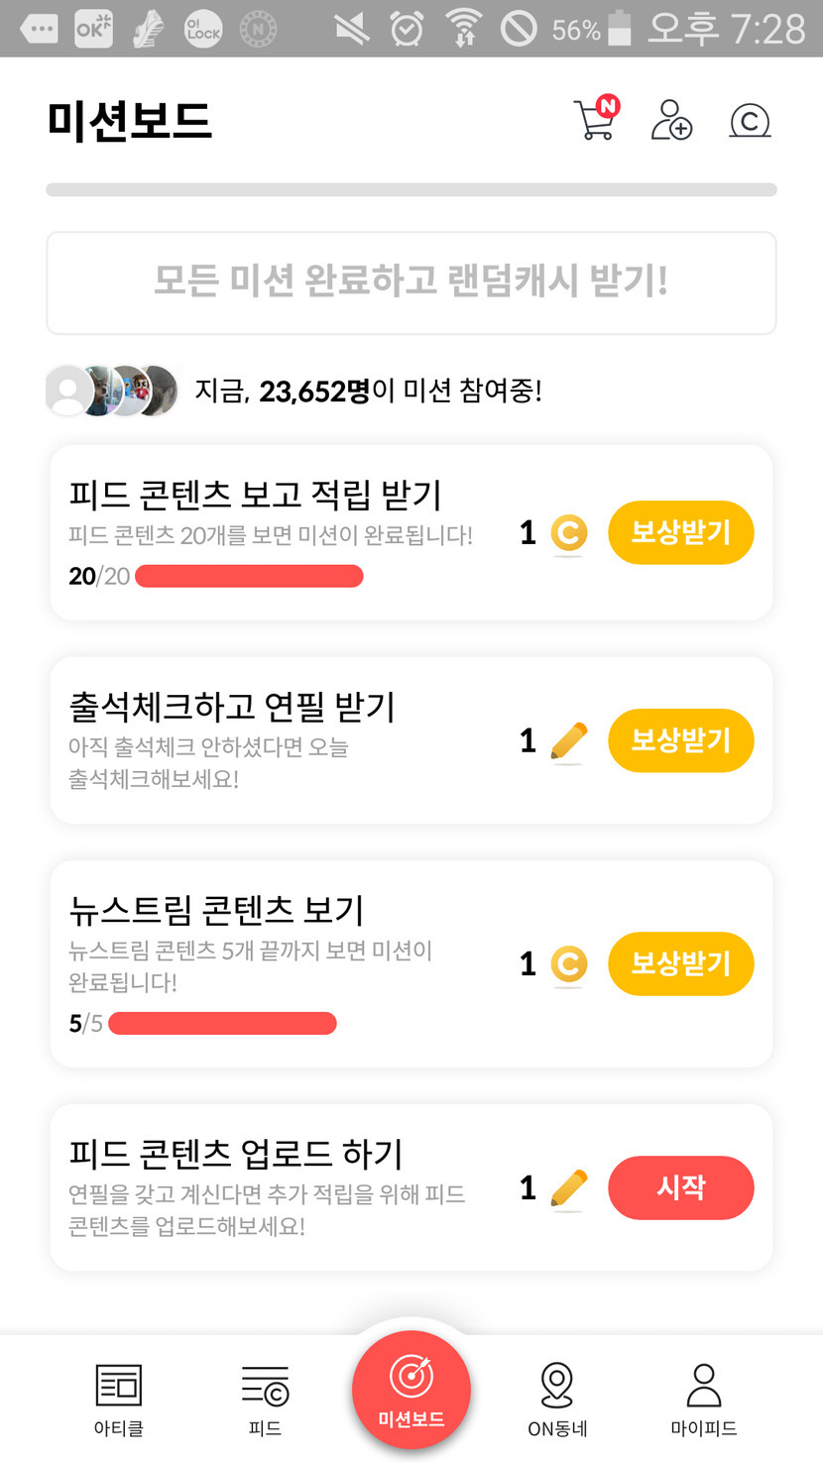Click the 5/5 red progress bar
Viewport: 823px width, 1463px height.
pyautogui.click(x=222, y=1023)
